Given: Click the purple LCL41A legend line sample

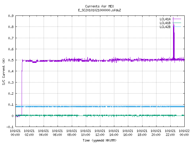Looking at the screenshot, I should (x=177, y=19).
